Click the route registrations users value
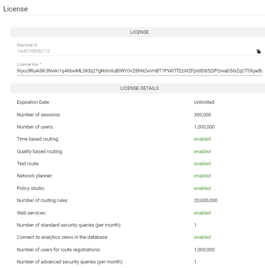Screen dimensions: 265x268 point(204,250)
